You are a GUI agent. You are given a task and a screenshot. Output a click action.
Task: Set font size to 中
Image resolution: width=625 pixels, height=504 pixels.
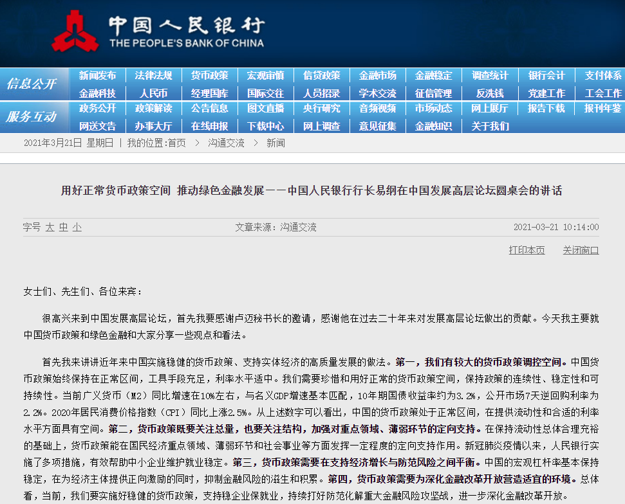[63, 228]
